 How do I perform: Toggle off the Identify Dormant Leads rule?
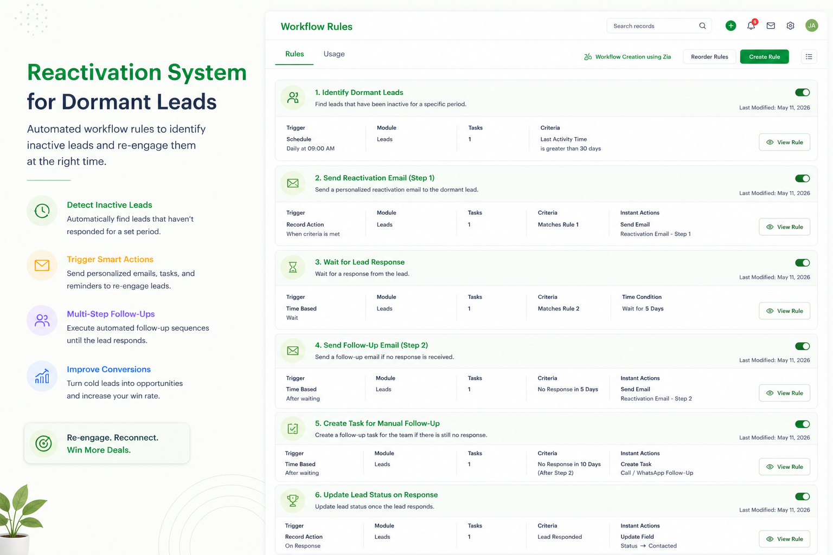point(802,93)
